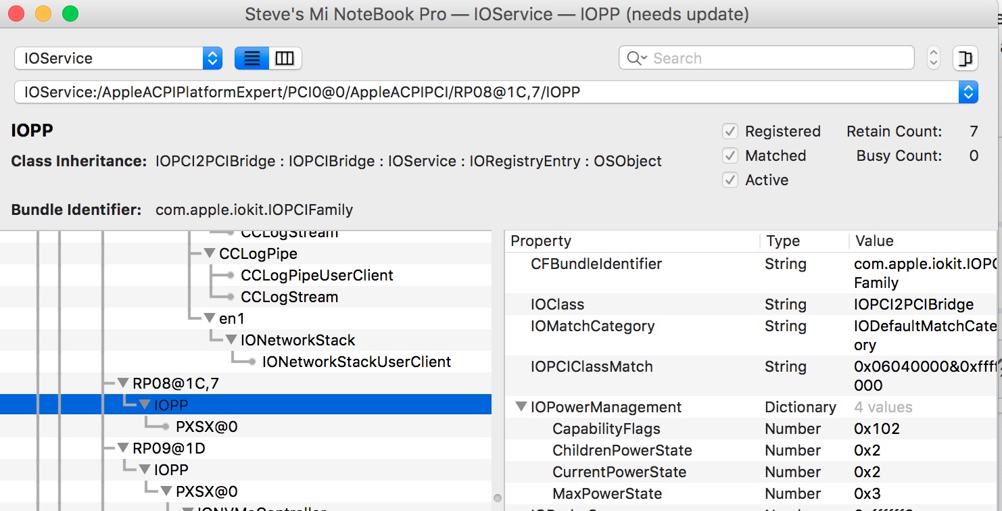Focus the Search field
1002x511 pixels.
click(x=767, y=58)
